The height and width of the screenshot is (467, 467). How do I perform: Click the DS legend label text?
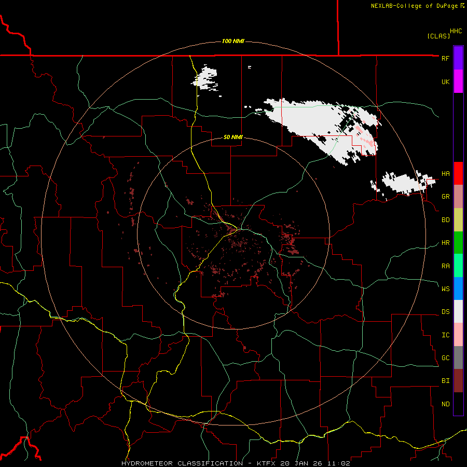[445, 311]
